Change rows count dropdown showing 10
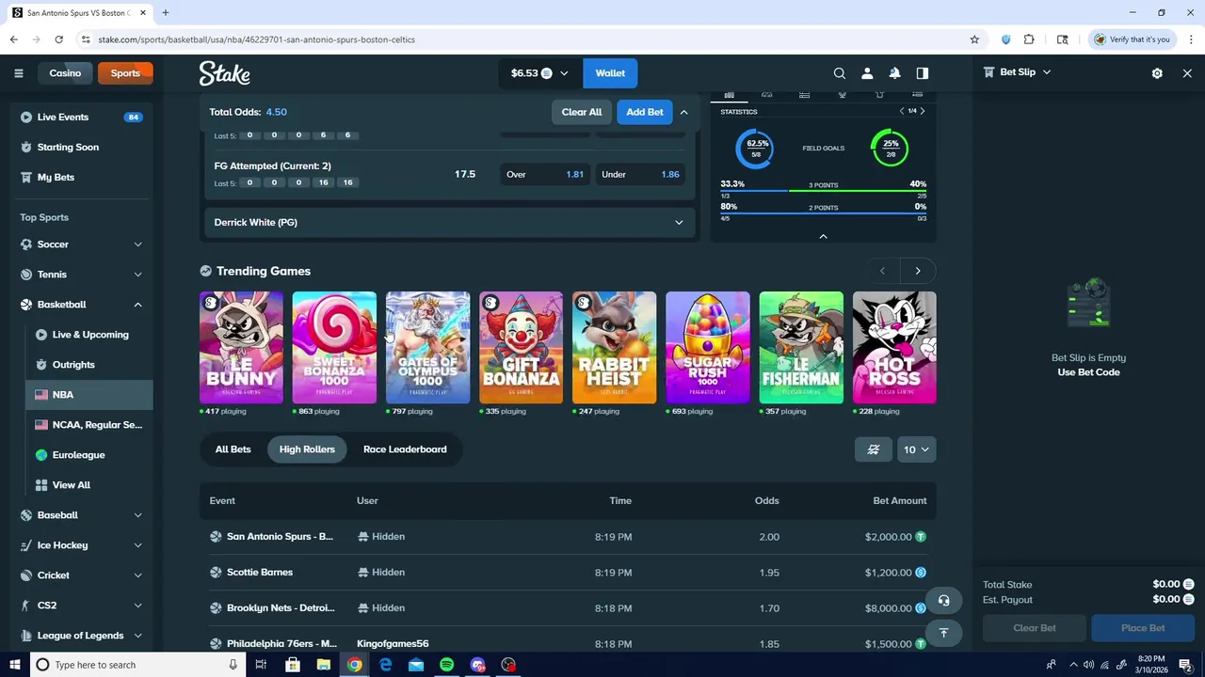This screenshot has width=1205, height=677. [x=916, y=449]
